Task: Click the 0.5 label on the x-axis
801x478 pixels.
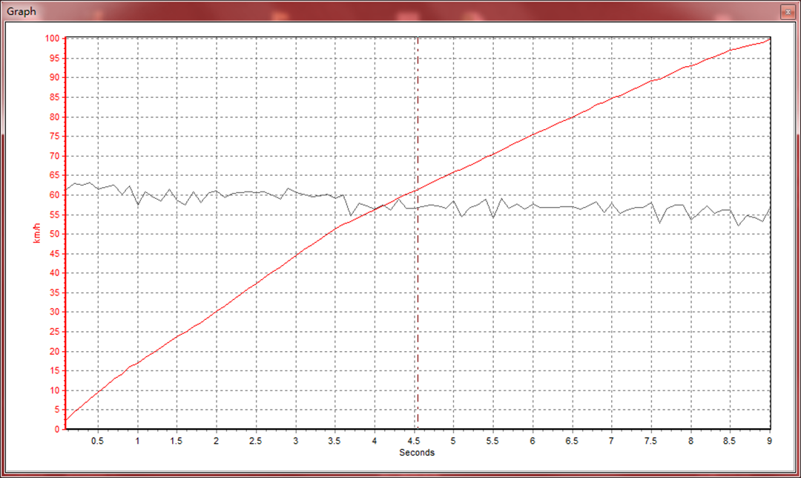Action: pyautogui.click(x=97, y=441)
